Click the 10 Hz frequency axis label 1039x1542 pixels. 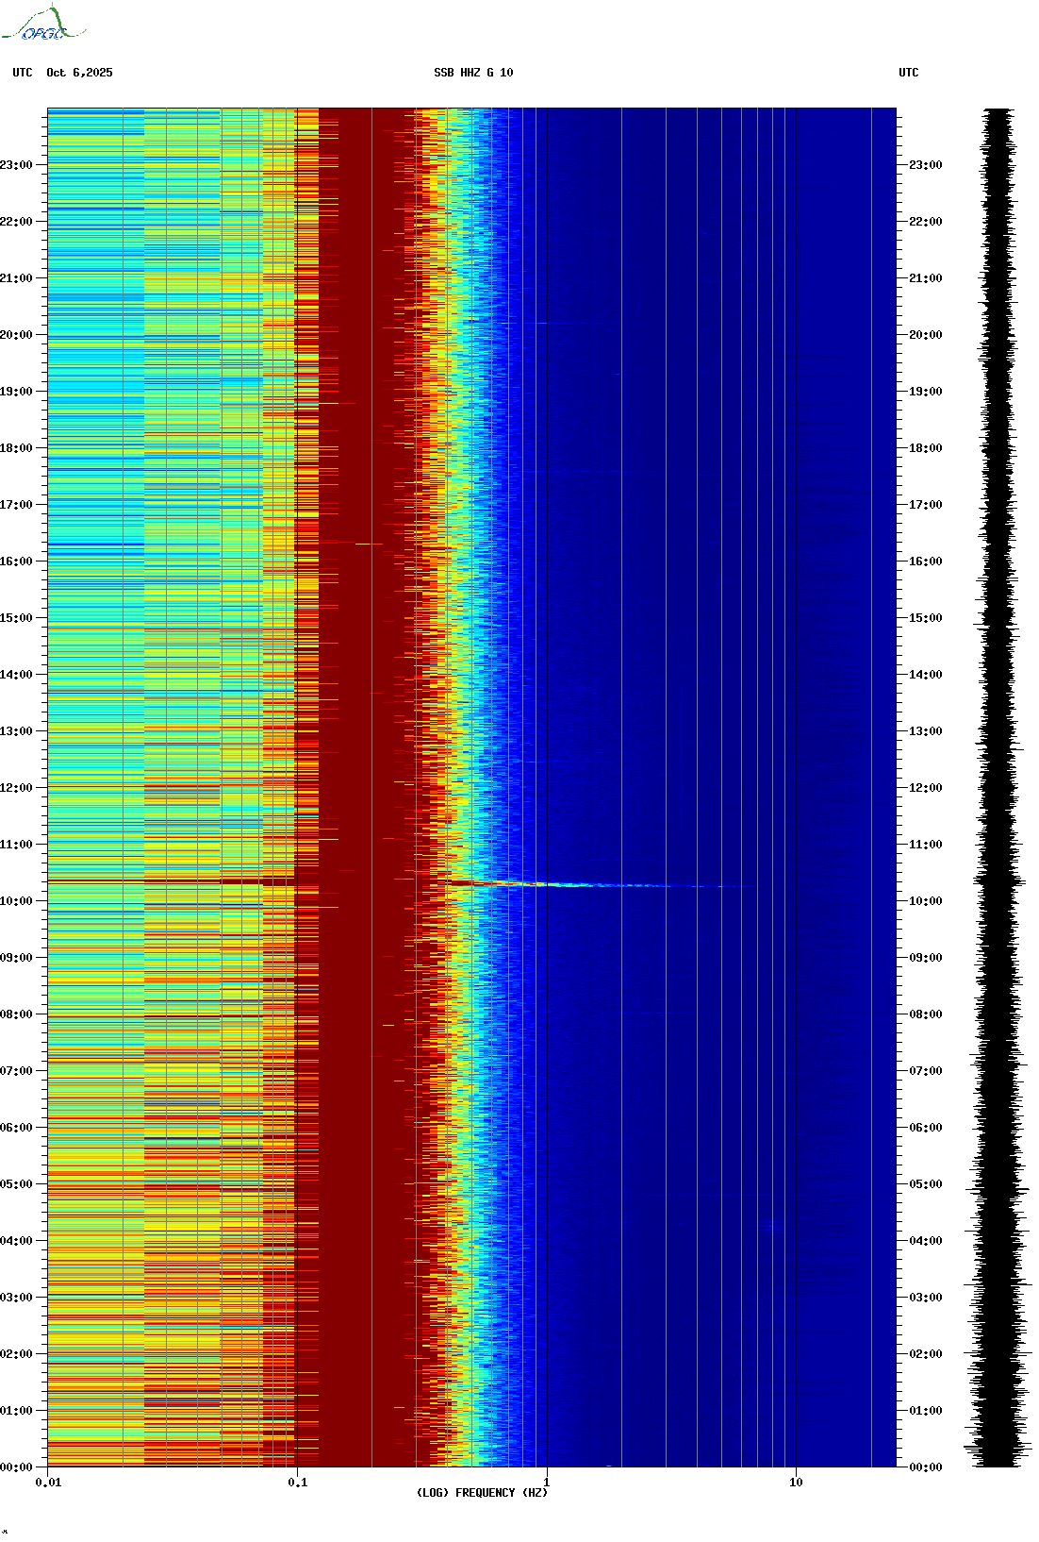tap(796, 1482)
